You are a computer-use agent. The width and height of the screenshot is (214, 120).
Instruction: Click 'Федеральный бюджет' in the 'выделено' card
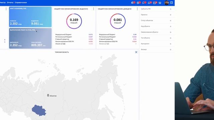click(63, 35)
